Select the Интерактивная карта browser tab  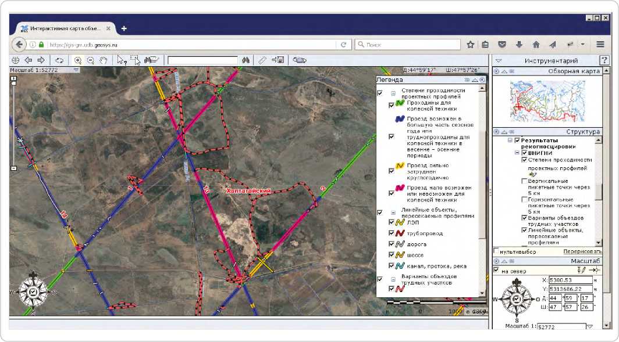tap(66, 28)
